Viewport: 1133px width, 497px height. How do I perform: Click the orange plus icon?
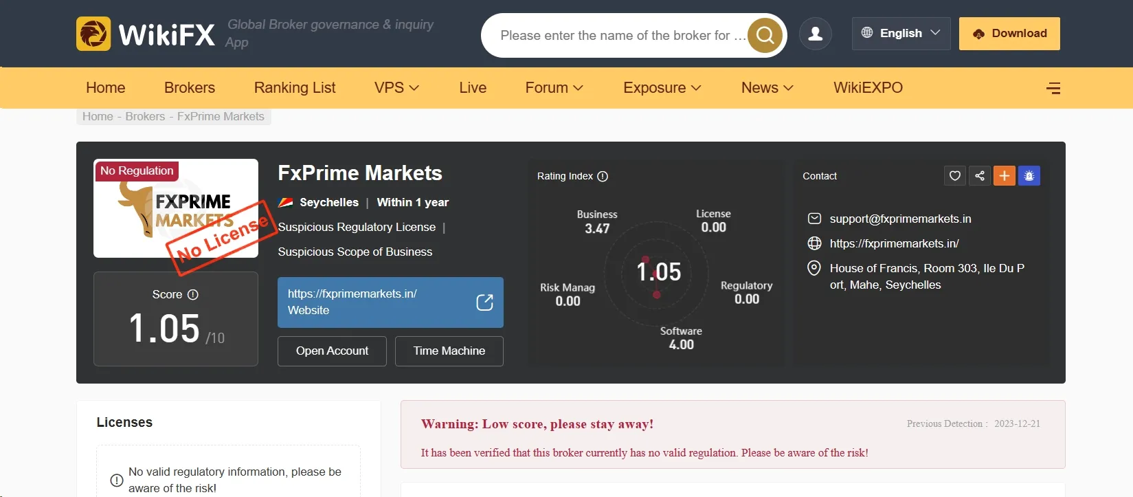click(x=1005, y=176)
